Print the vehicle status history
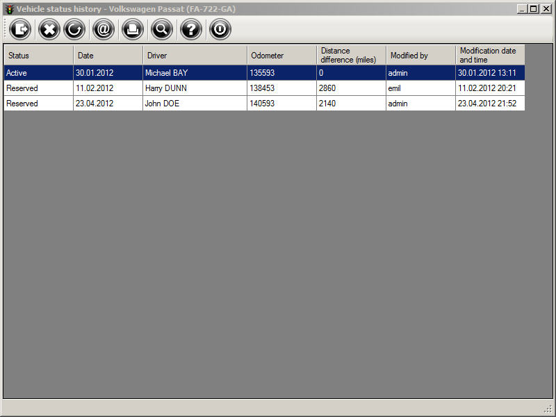Viewport: 556px width, 417px height. coord(132,29)
